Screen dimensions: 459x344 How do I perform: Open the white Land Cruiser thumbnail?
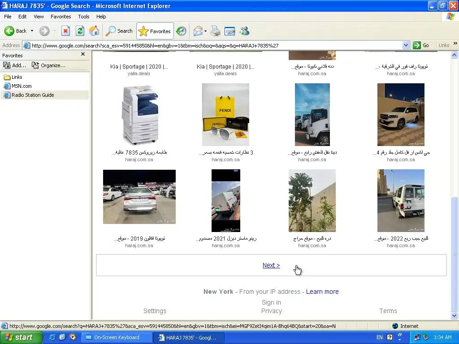[401, 115]
